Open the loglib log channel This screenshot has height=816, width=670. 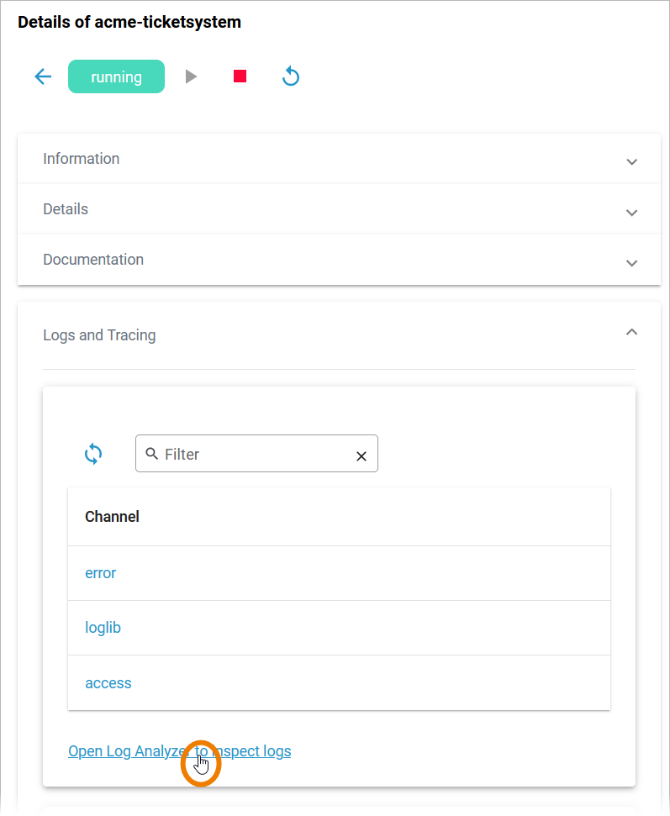point(103,628)
